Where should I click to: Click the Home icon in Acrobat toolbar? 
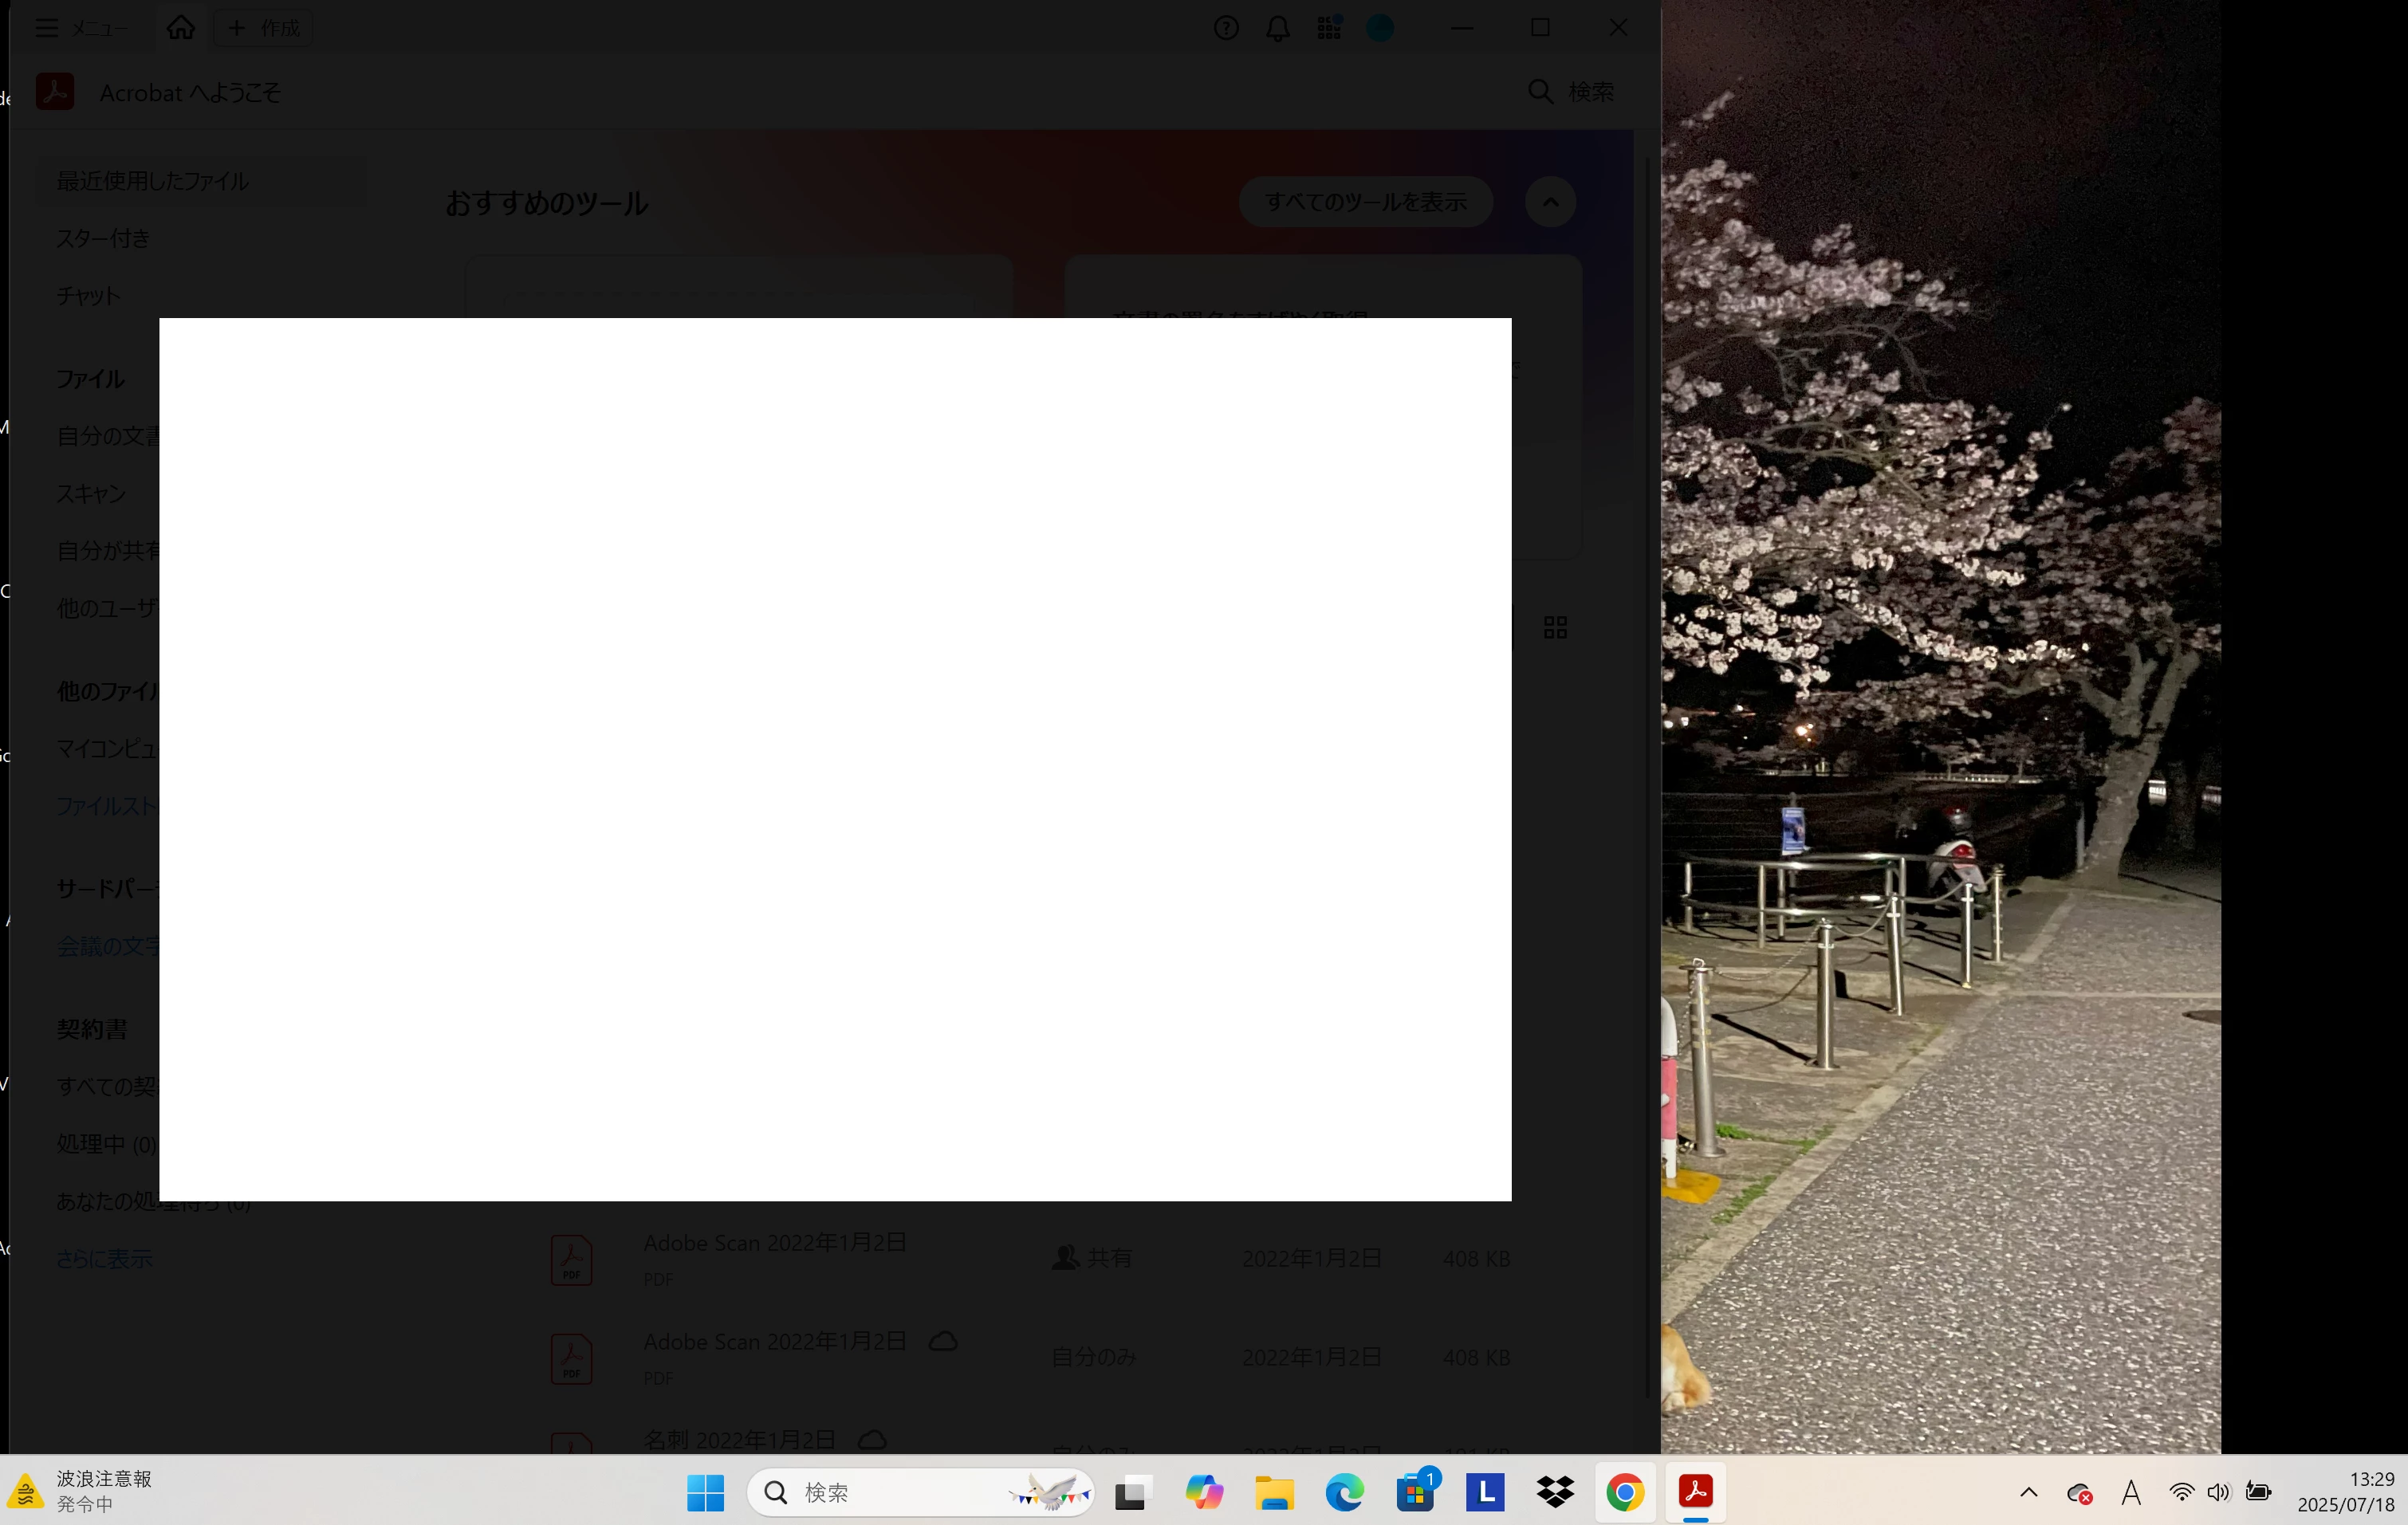[x=181, y=28]
